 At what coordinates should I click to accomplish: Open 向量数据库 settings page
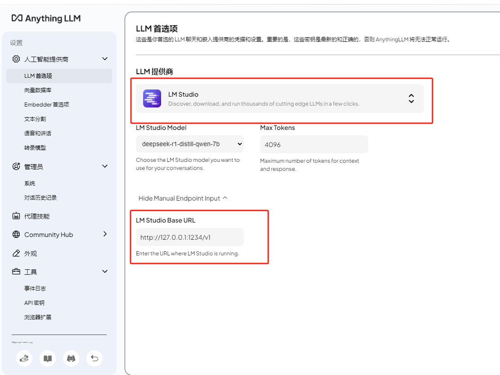pyautogui.click(x=38, y=90)
